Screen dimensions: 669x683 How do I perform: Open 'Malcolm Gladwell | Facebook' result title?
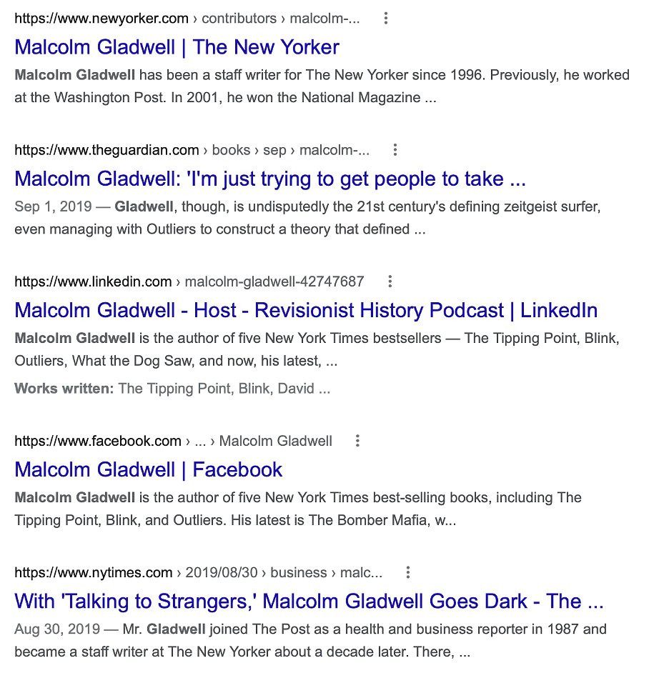tap(148, 469)
